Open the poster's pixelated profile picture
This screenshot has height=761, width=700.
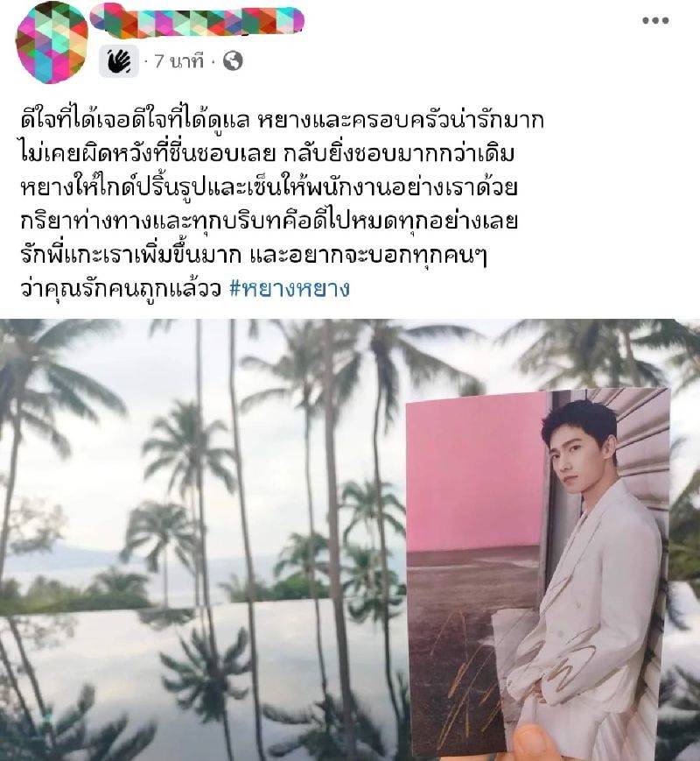pyautogui.click(x=52, y=42)
